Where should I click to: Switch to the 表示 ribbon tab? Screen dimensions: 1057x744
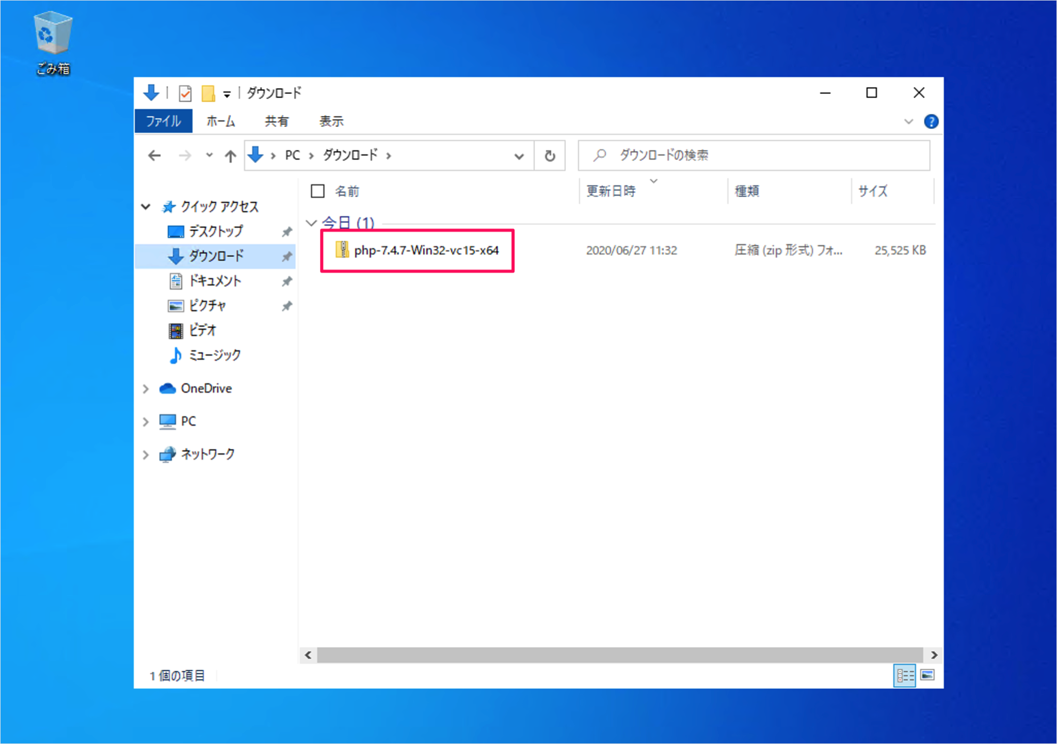pos(331,121)
